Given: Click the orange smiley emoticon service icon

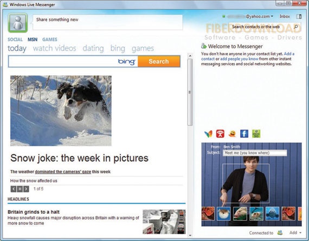Looking at the screenshot, I should tap(232, 134).
